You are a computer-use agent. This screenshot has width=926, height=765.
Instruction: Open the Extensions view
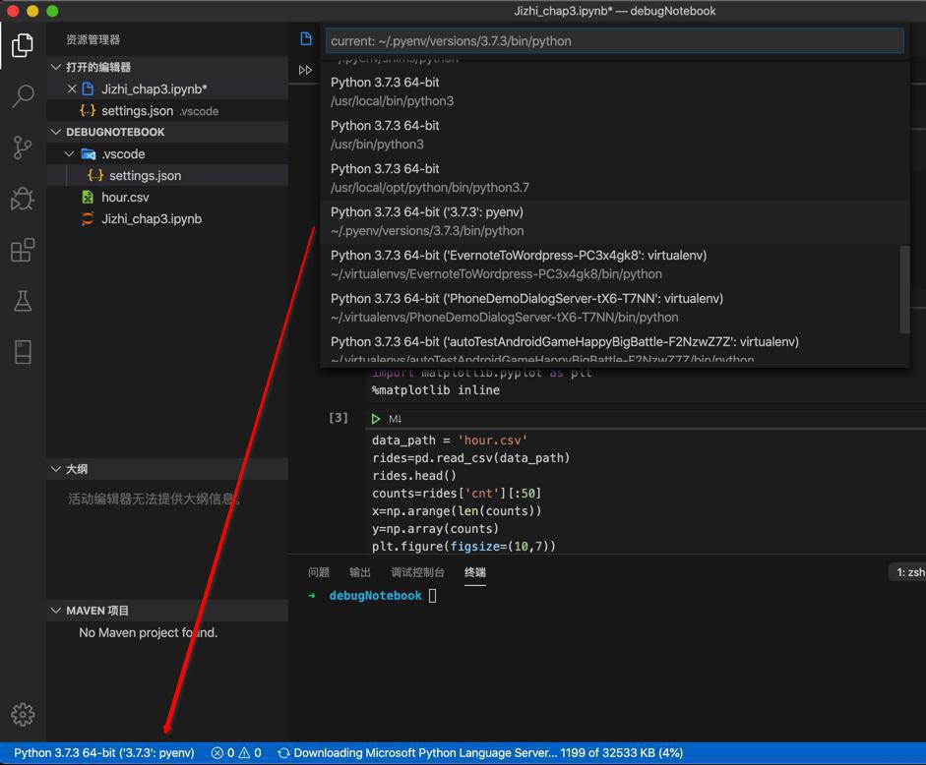coord(23,251)
